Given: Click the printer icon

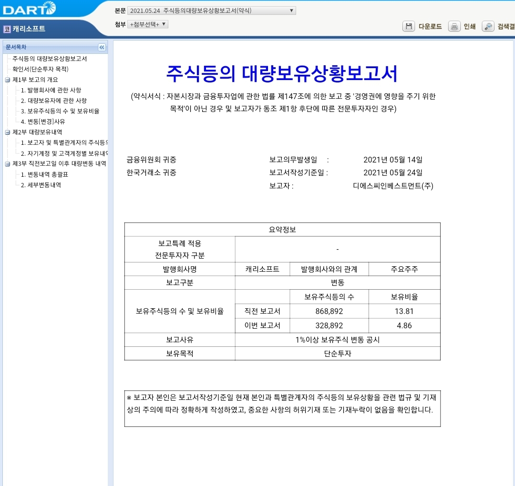Looking at the screenshot, I should (454, 26).
